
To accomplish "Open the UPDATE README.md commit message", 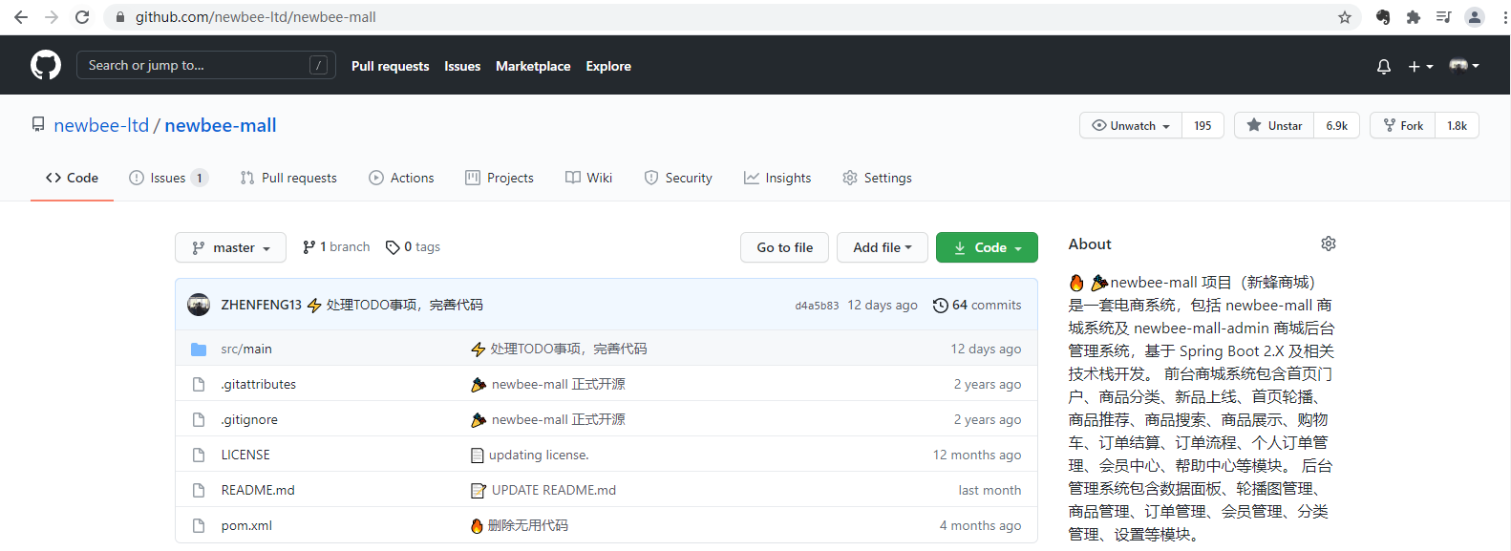I will [x=554, y=490].
